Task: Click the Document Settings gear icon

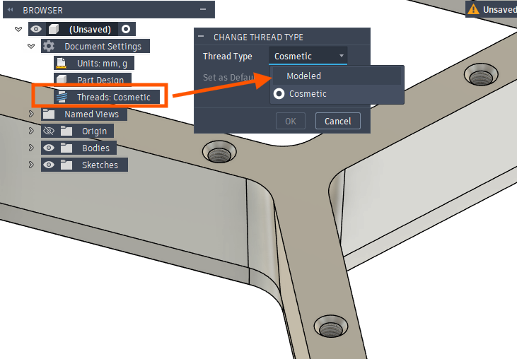Action: 49,46
